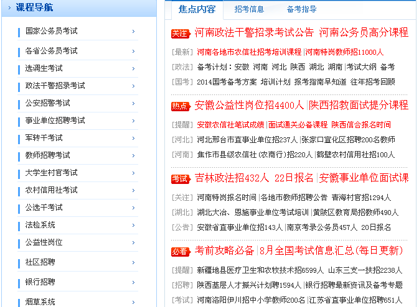Image resolution: width=419 pixels, height=307 pixels.
Task: Open 政法干警招录考试 in course navigation
Action: click(x=55, y=86)
